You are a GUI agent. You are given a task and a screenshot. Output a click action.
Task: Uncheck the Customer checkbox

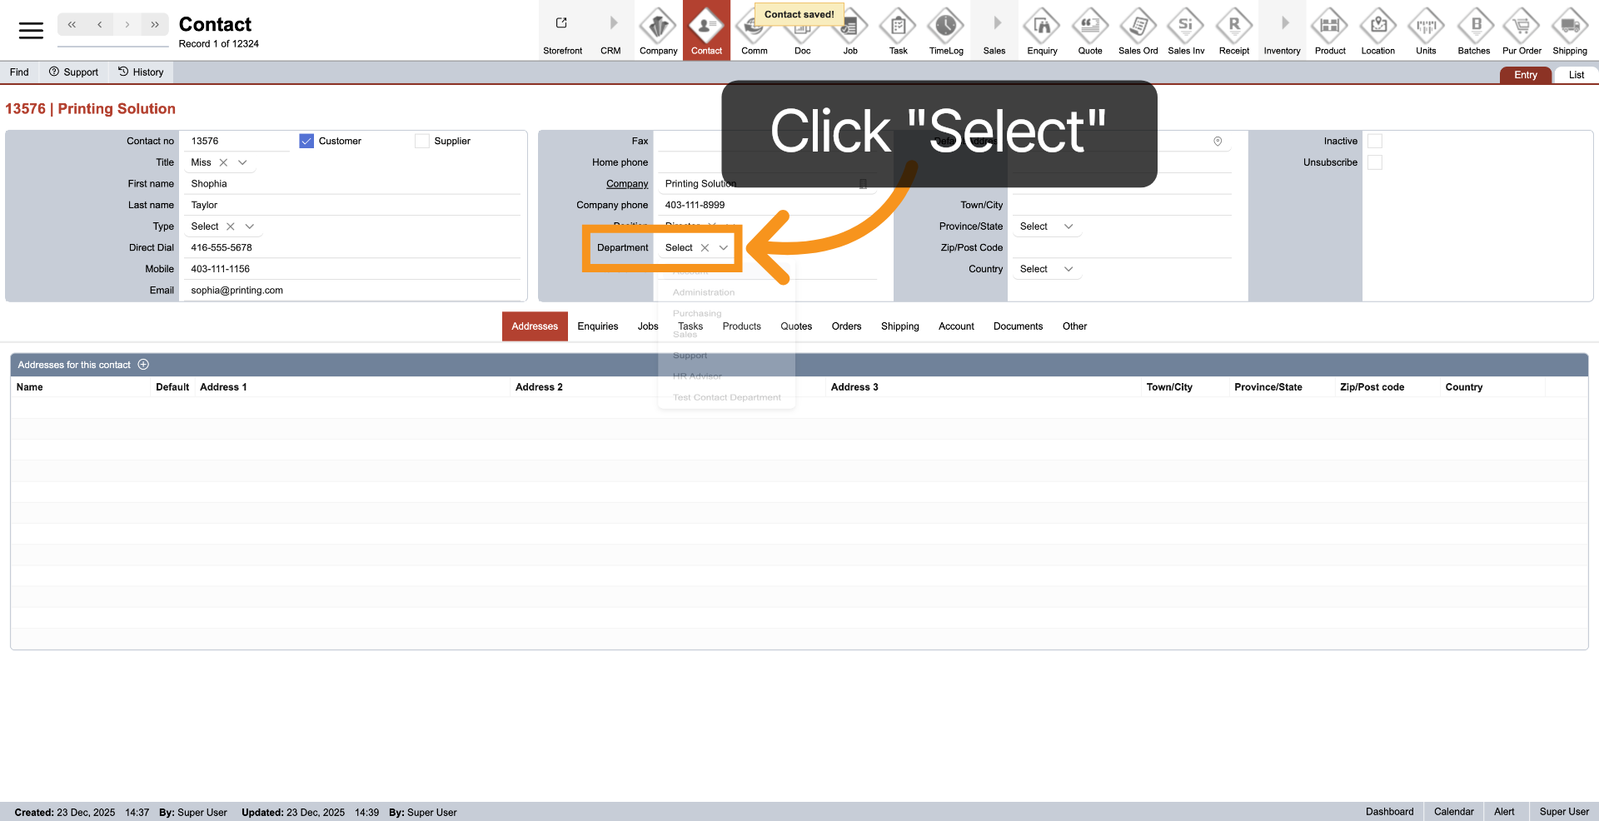306,142
